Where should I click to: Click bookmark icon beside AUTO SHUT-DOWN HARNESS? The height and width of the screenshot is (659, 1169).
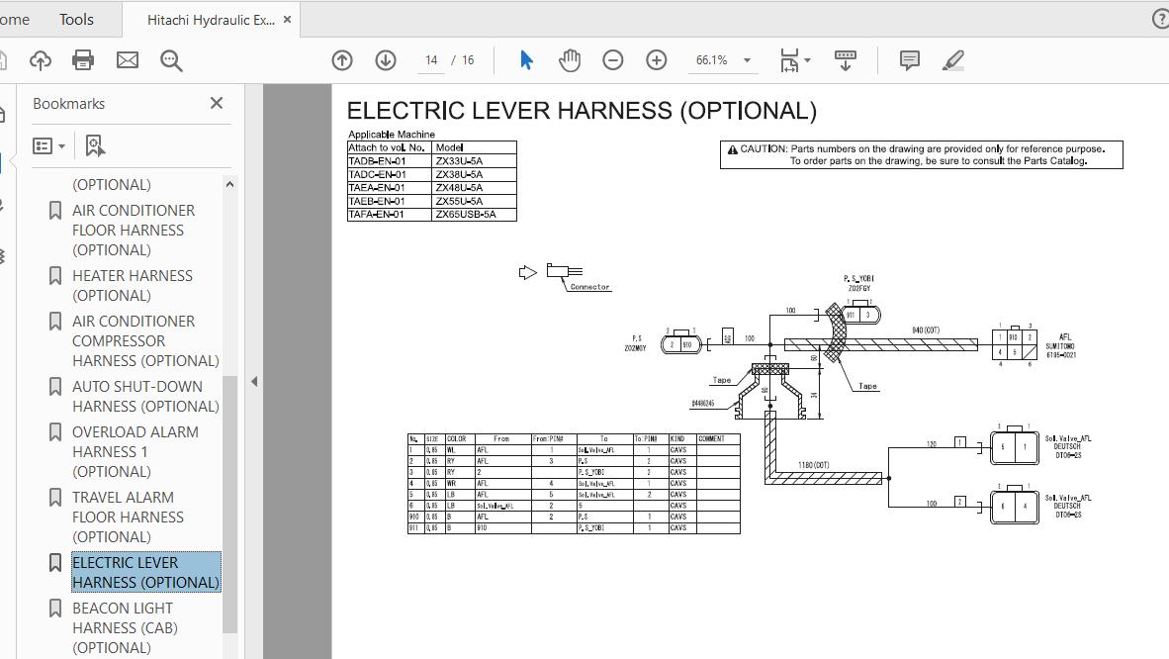[x=55, y=387]
